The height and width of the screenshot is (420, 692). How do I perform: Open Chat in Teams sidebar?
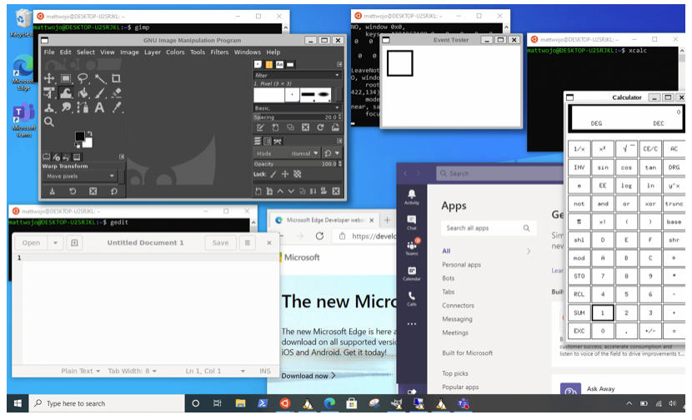click(411, 222)
